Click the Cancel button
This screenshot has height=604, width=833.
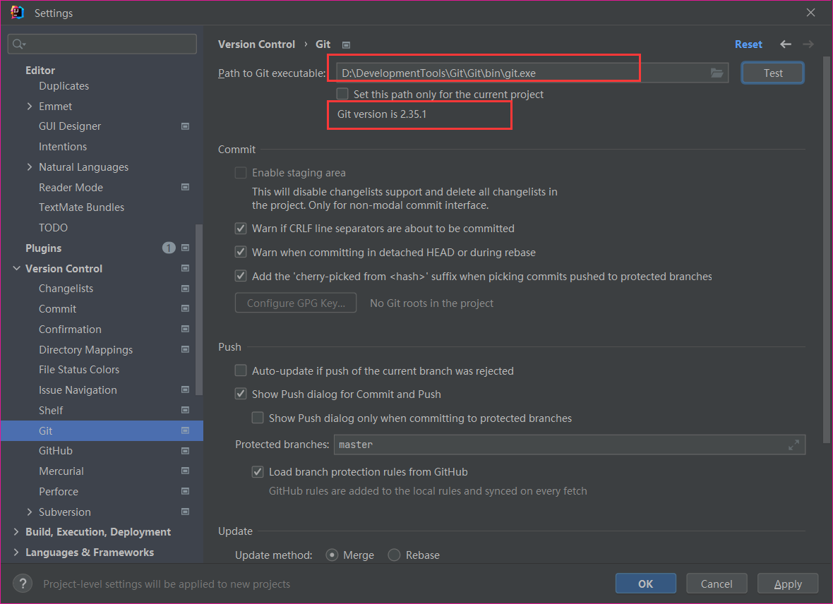[716, 584]
